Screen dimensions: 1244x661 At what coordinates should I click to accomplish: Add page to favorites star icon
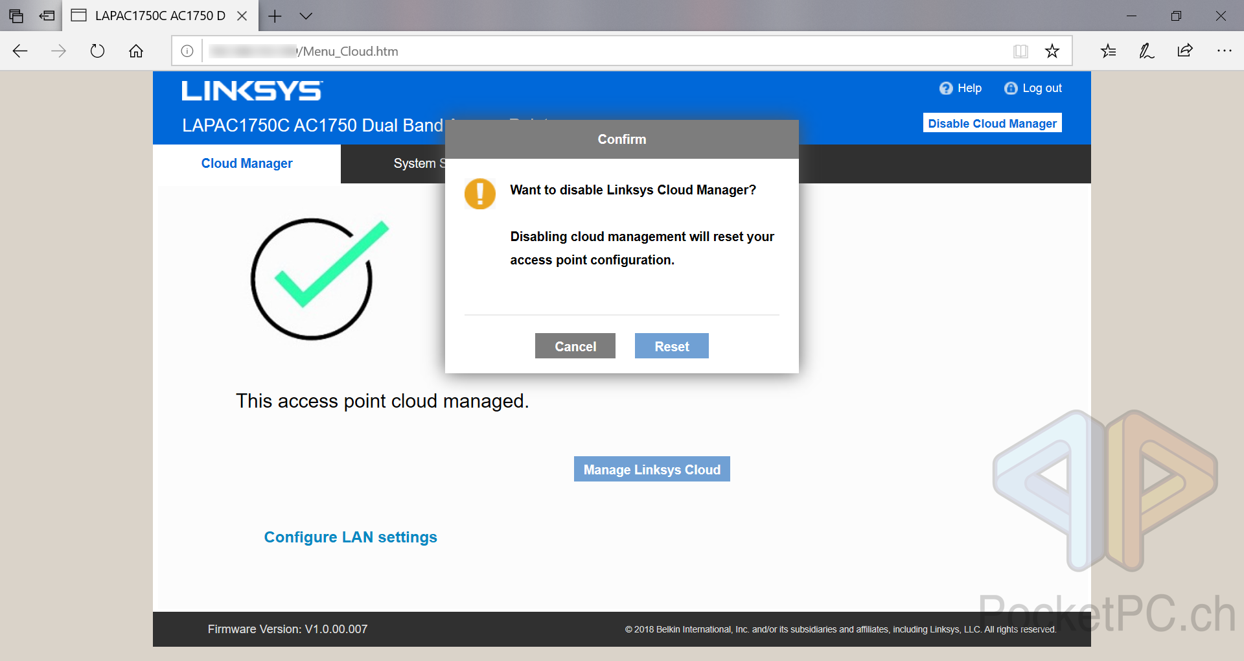(x=1052, y=51)
